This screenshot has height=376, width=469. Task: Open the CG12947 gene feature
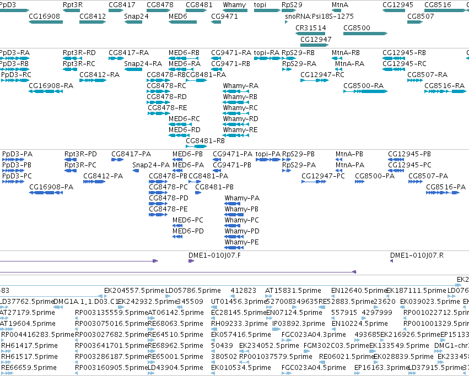[314, 45]
